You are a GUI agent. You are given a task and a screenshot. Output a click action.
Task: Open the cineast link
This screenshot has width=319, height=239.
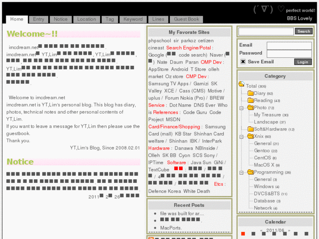156,48
